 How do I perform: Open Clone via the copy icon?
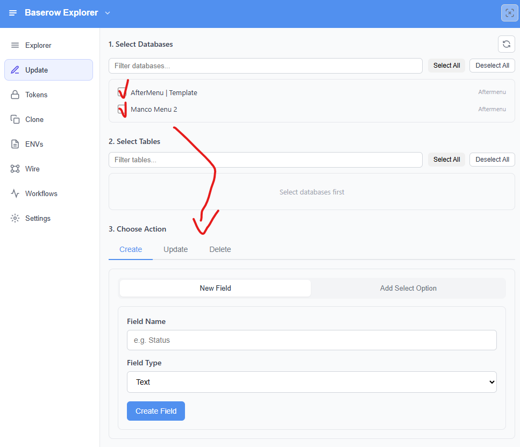click(x=15, y=119)
